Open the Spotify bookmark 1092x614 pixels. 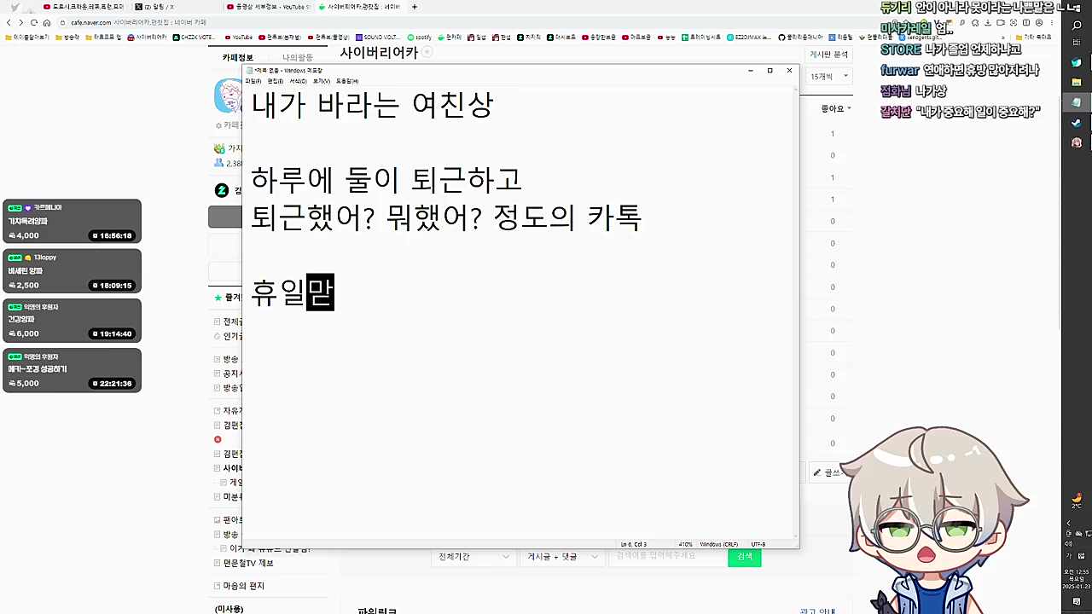420,38
